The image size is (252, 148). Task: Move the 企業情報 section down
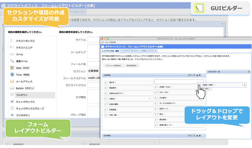pyautogui.click(x=200, y=75)
